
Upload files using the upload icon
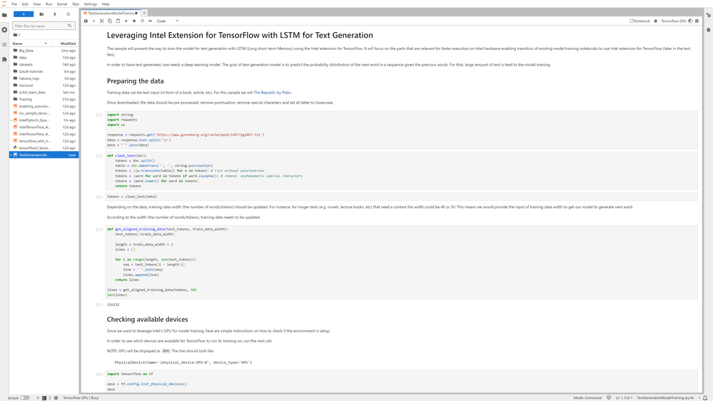coord(55,14)
